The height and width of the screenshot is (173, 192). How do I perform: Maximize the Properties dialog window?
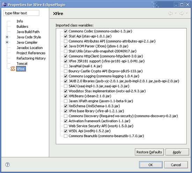click(182, 5)
